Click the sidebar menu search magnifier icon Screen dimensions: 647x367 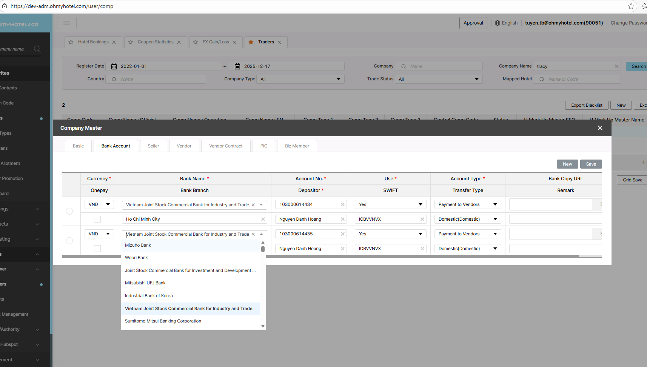[37, 49]
